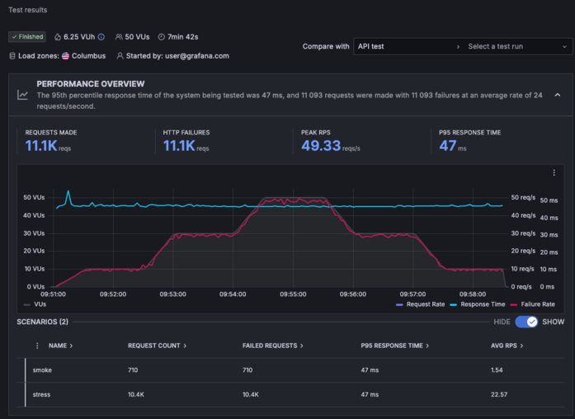
Task: Sort by AVG RPS column
Action: (x=507, y=346)
